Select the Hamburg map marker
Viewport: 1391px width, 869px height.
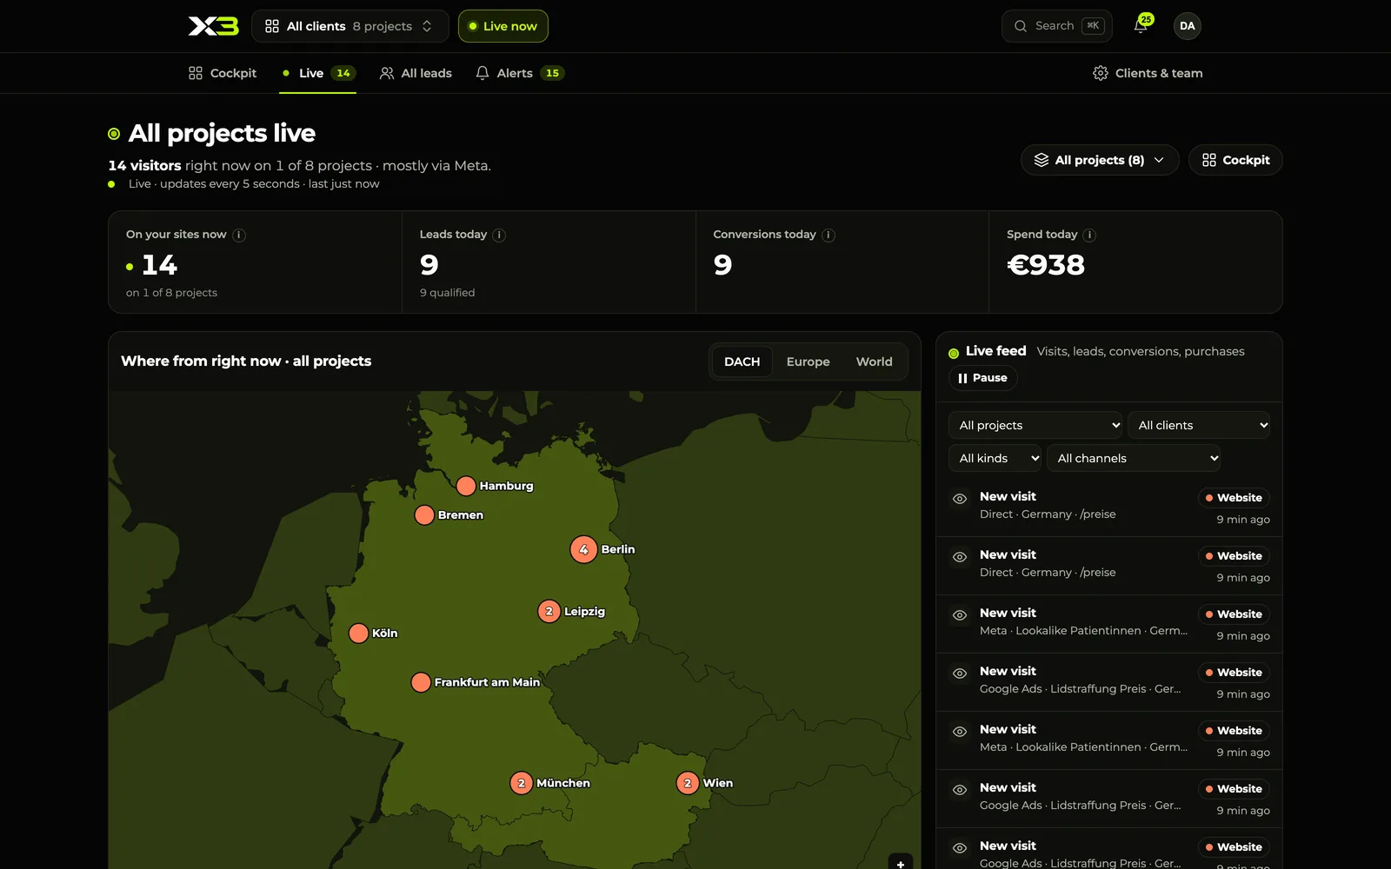(466, 486)
